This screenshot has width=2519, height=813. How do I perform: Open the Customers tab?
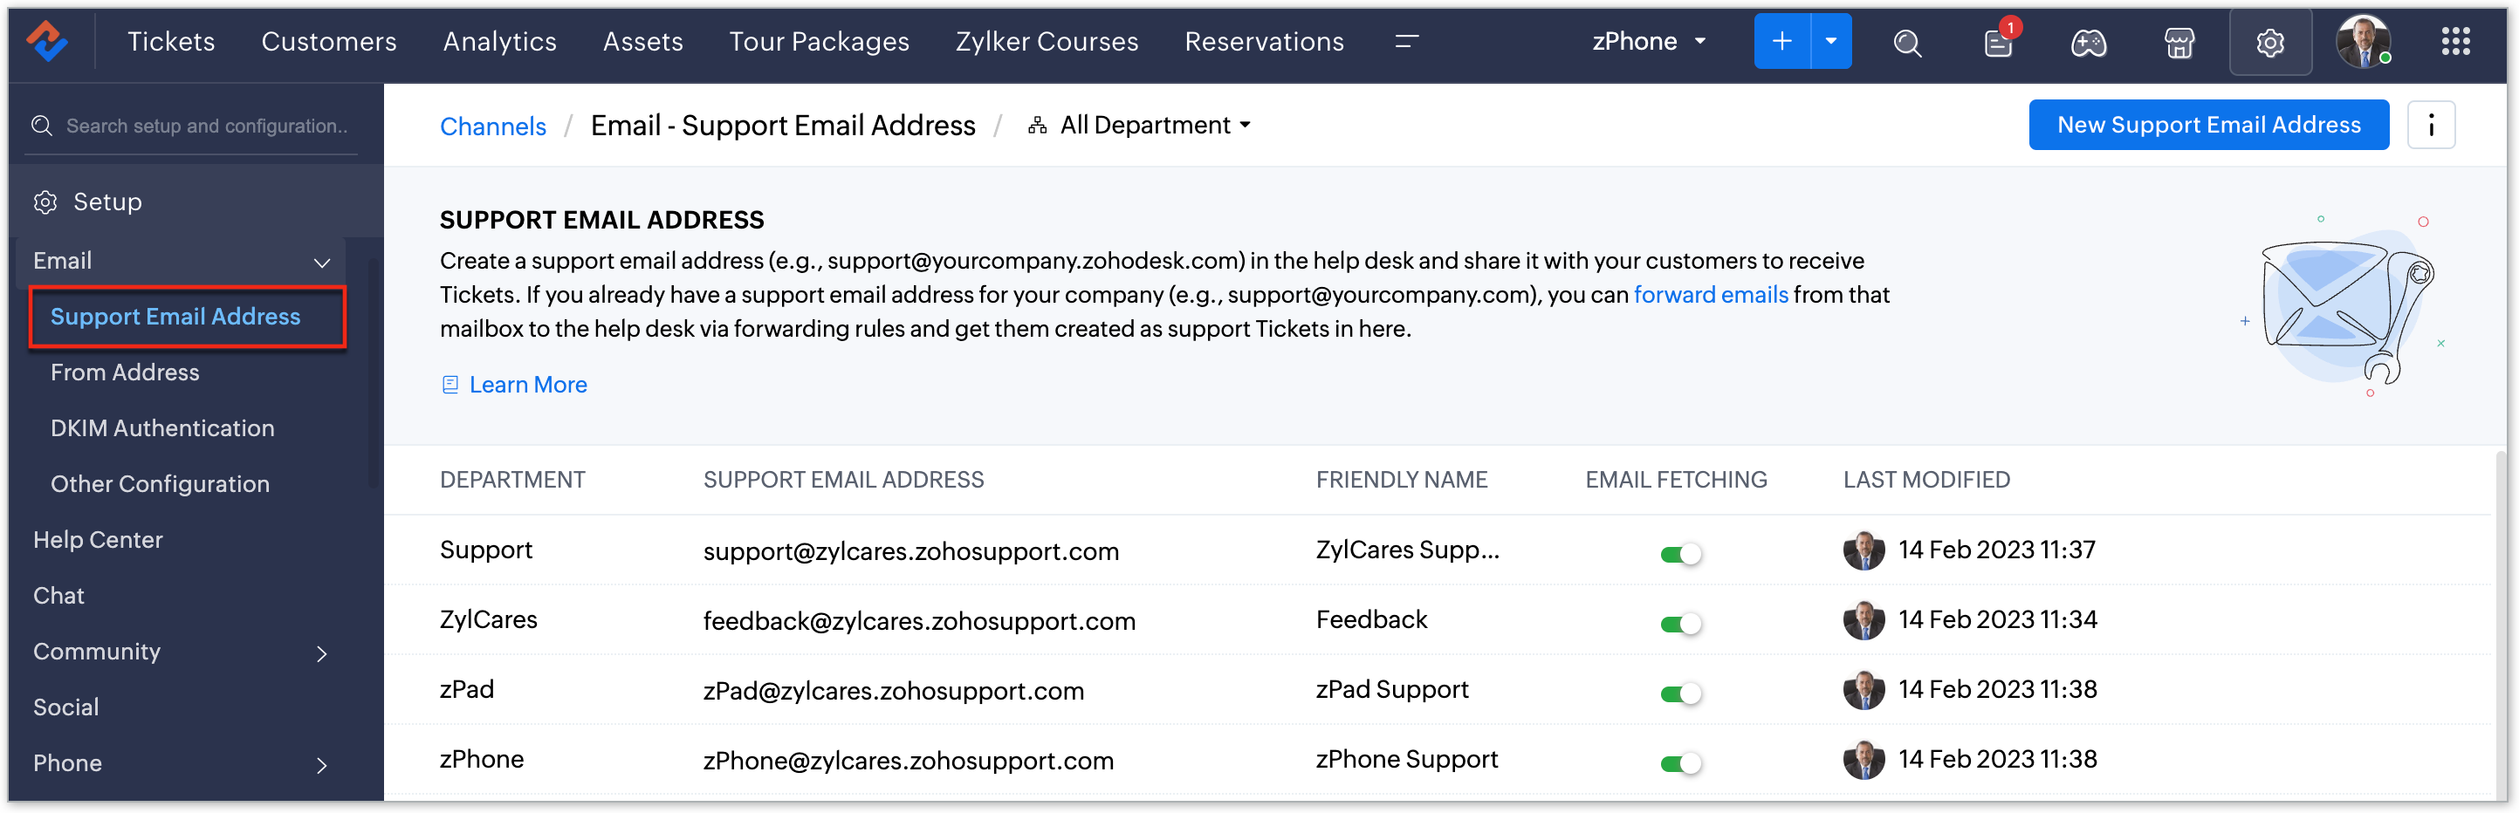coord(328,41)
